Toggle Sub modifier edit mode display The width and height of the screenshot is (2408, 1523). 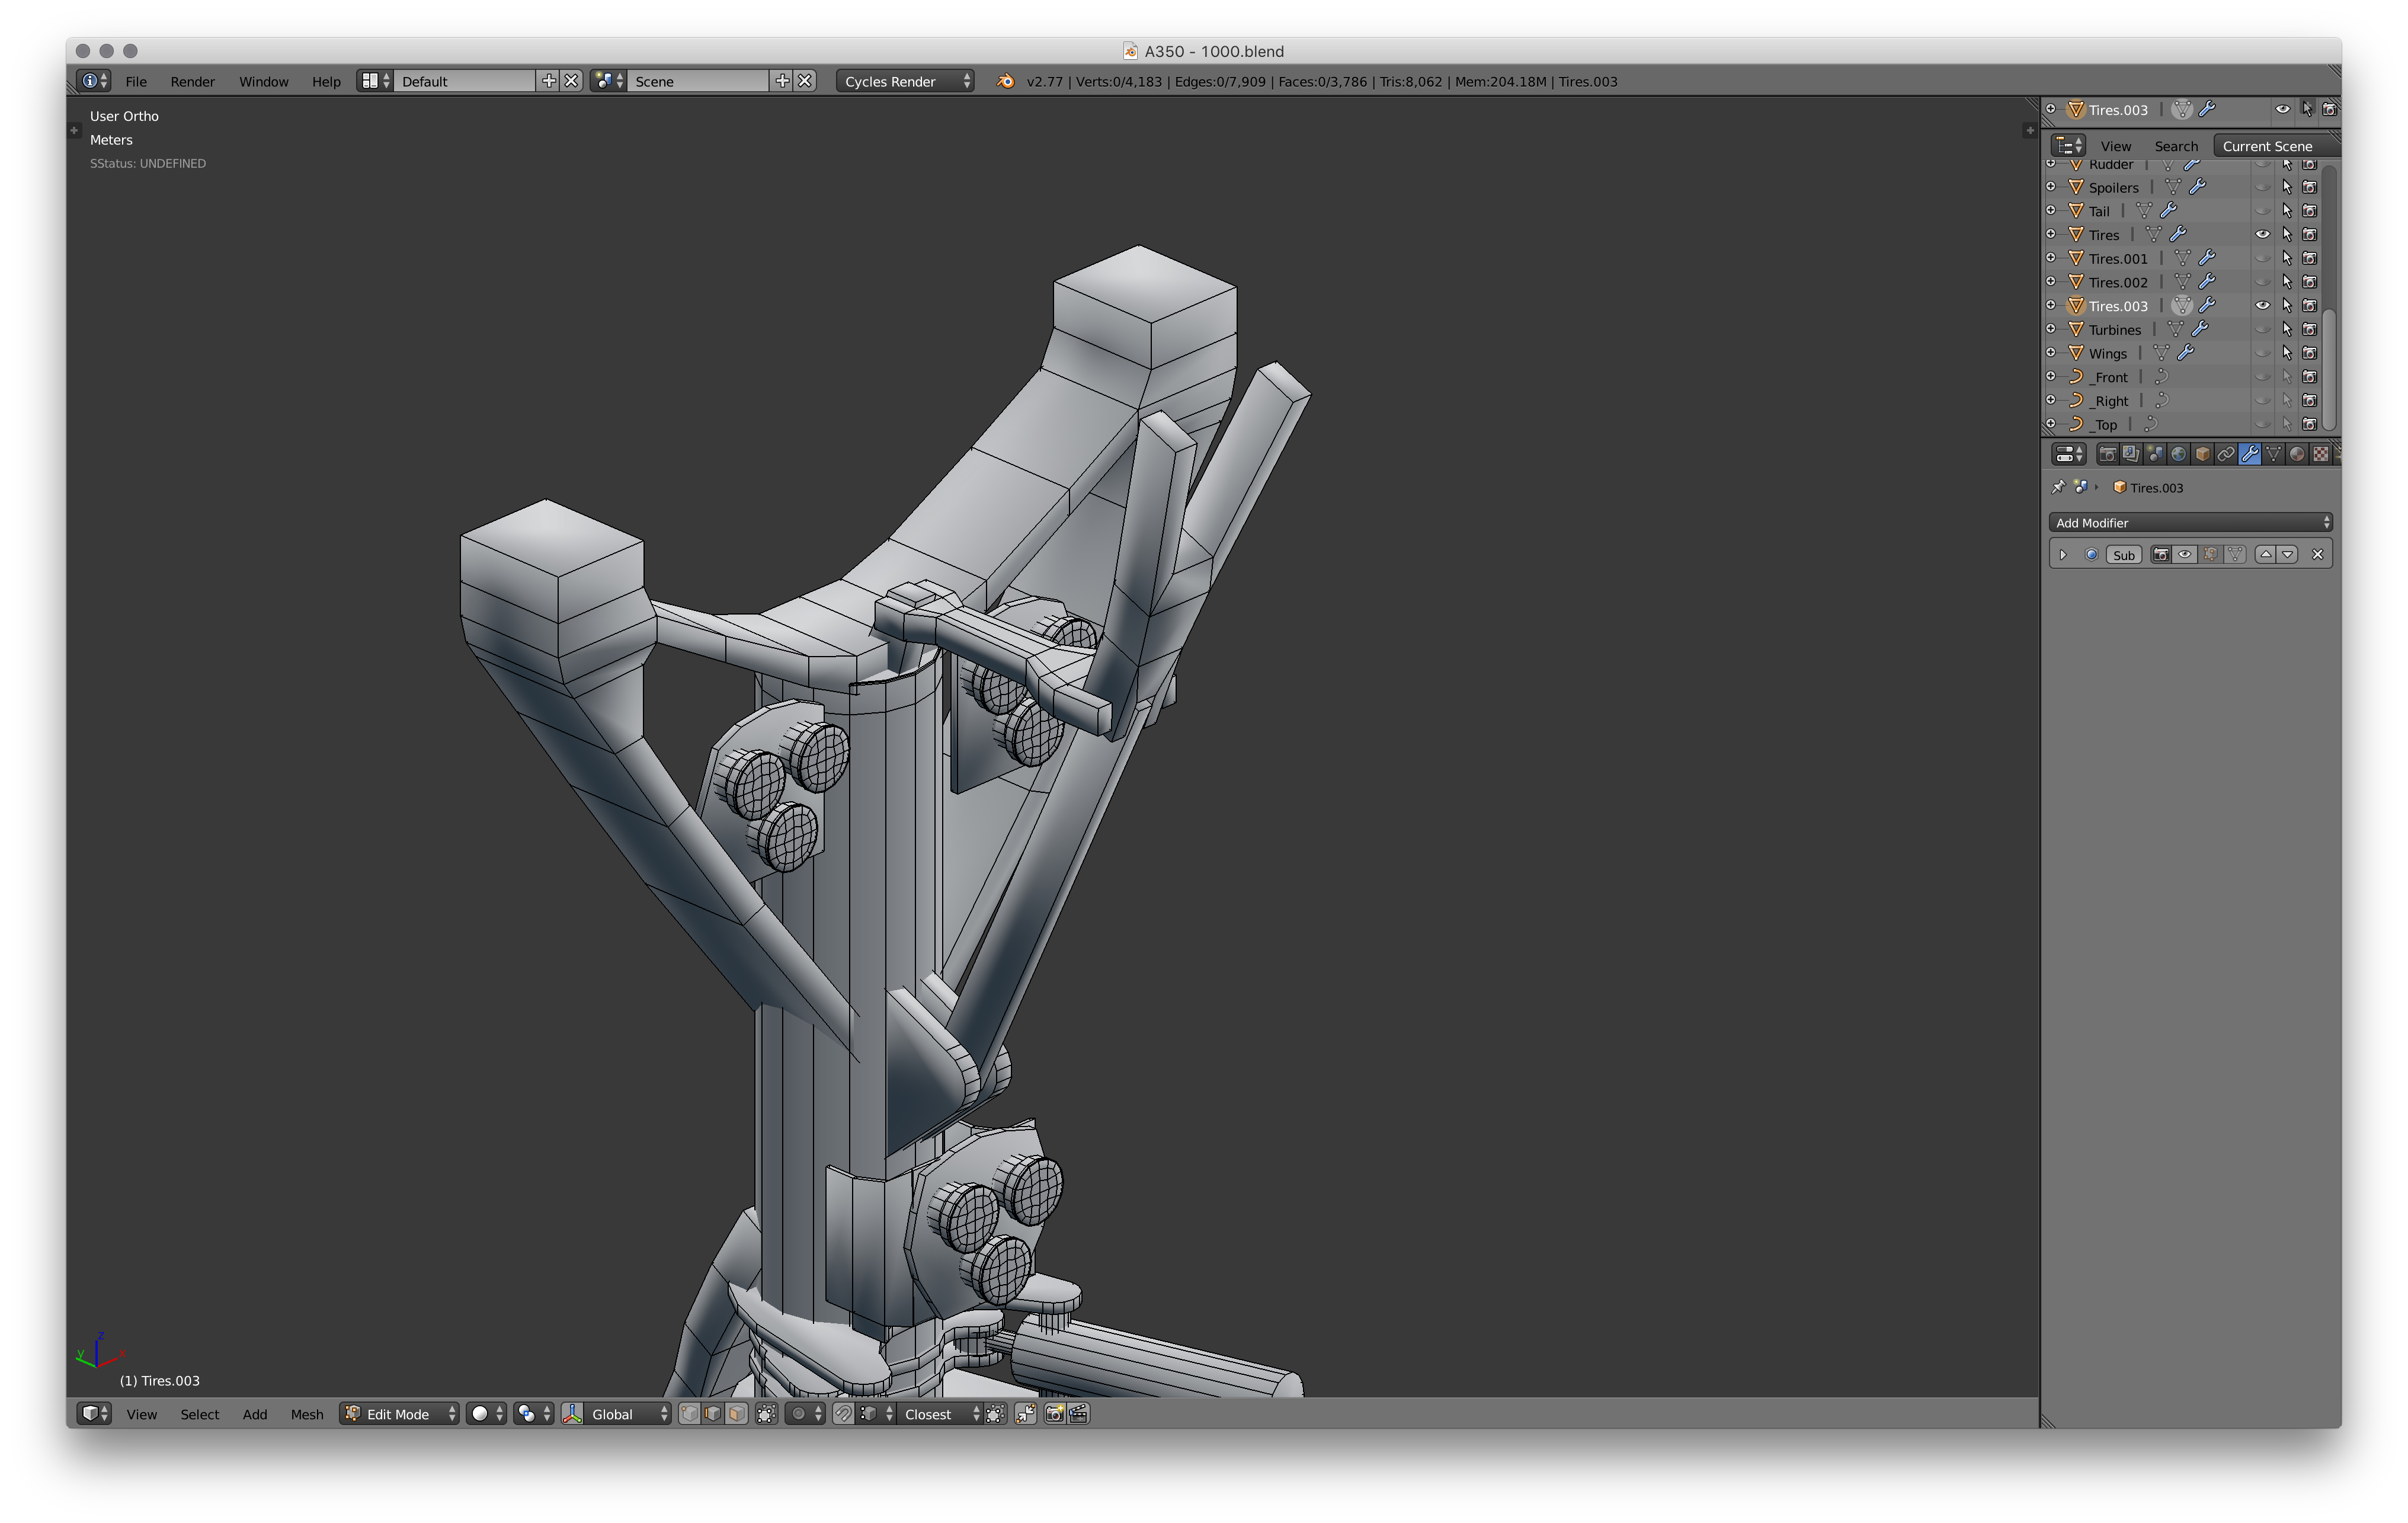tap(2210, 554)
